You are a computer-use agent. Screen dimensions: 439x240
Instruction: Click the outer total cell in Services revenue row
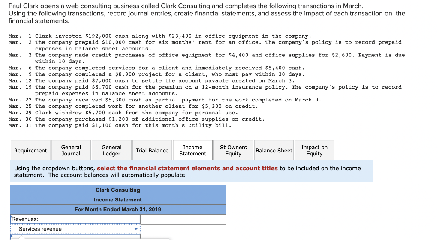204,229
